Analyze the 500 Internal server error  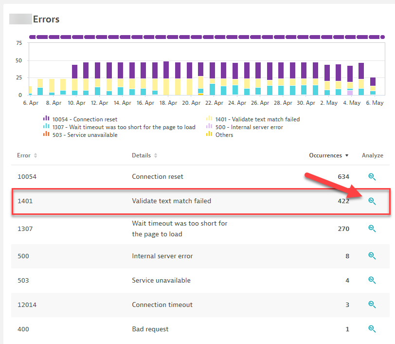(x=372, y=256)
